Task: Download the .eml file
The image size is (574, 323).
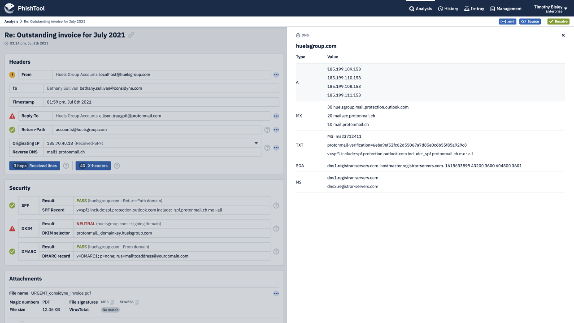Action: (508, 22)
